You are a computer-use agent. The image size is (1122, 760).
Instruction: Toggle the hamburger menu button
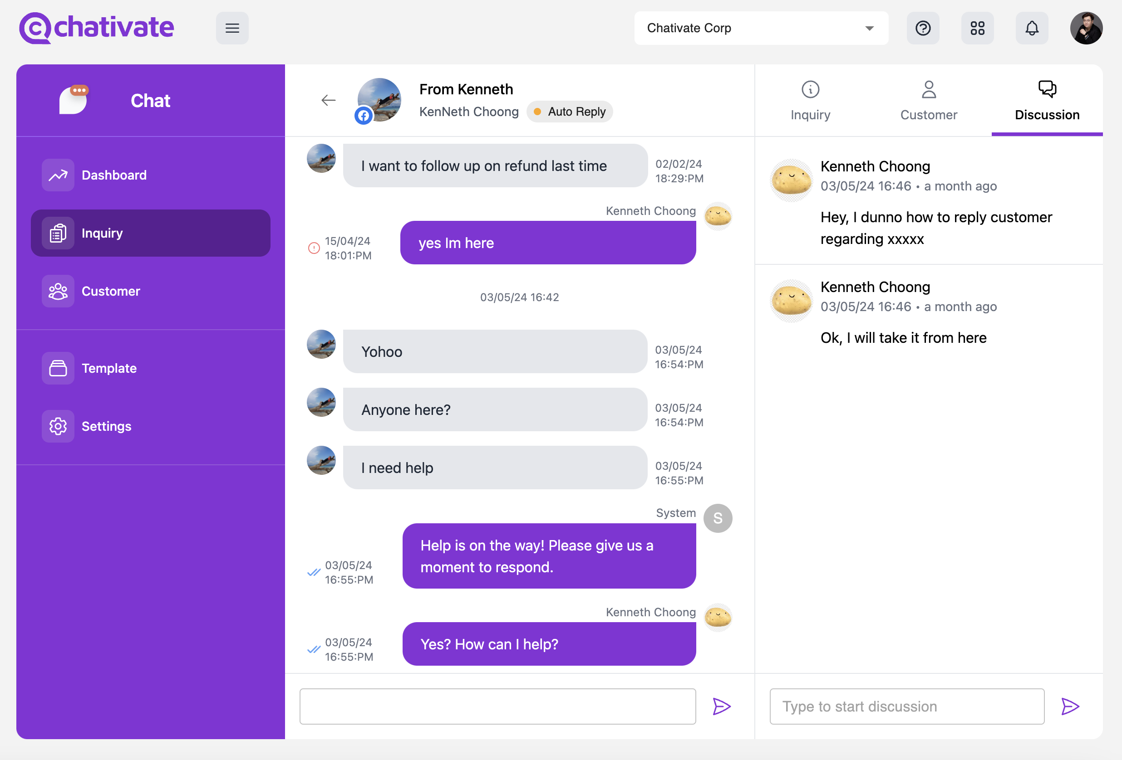pos(232,28)
